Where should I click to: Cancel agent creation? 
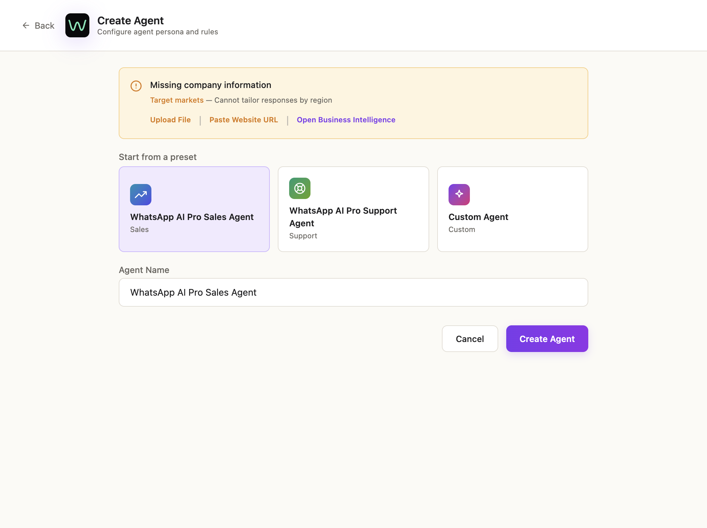point(470,339)
